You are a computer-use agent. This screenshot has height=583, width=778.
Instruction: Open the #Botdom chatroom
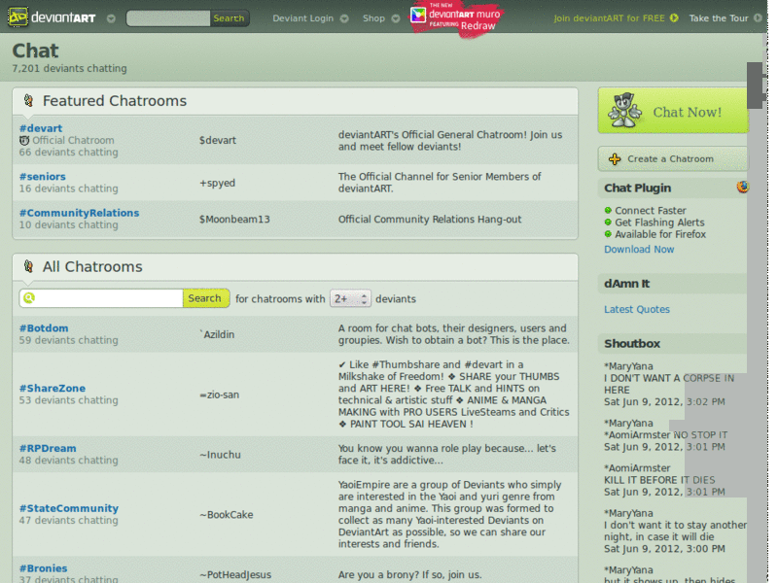44,328
